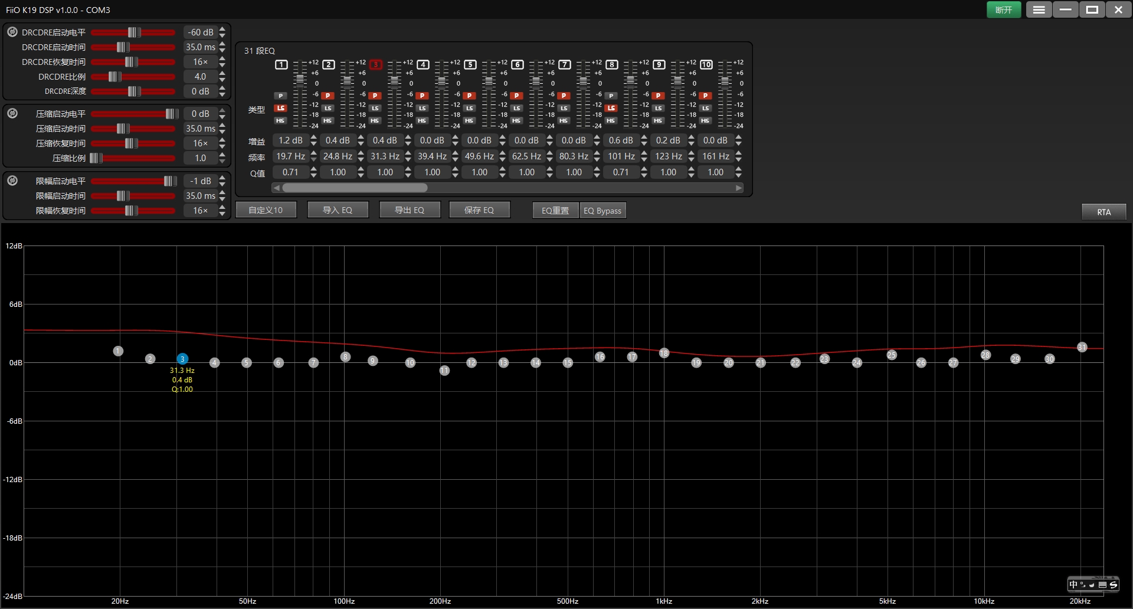This screenshot has width=1133, height=609.
Task: Click the 导入 EQ button
Action: point(338,210)
